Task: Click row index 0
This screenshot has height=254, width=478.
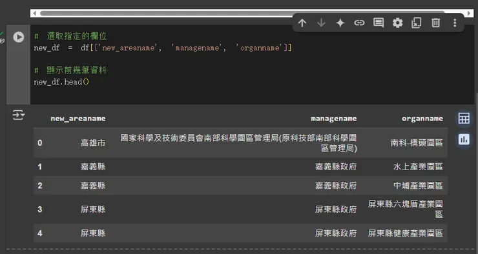Action: [x=40, y=143]
